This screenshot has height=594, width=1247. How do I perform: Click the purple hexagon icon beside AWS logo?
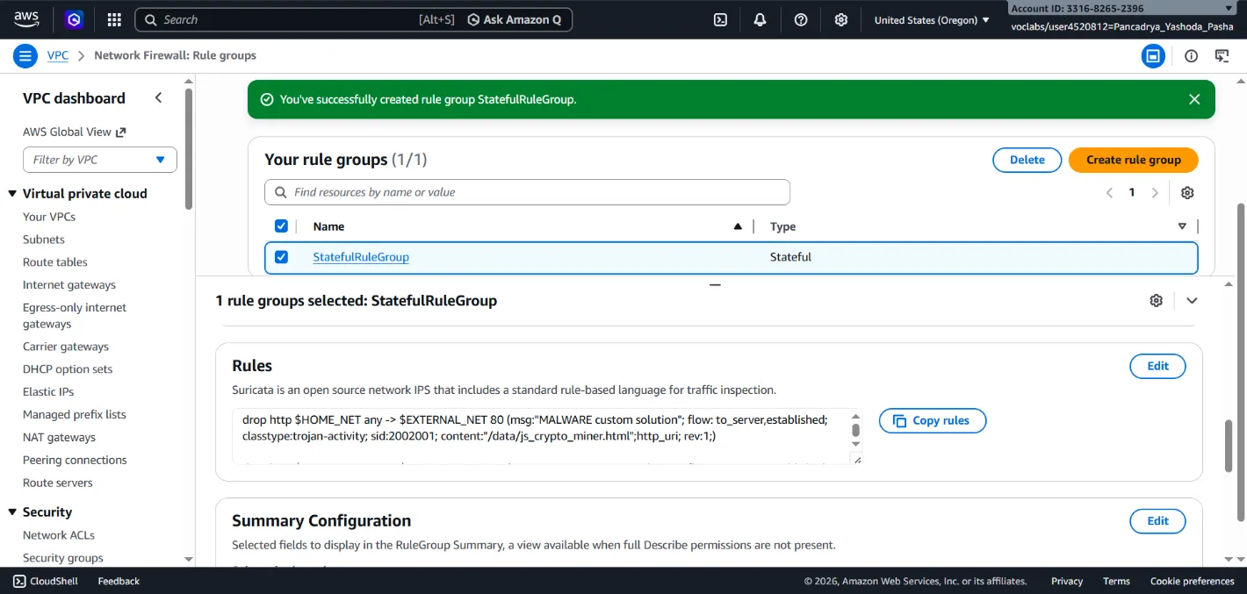(x=74, y=19)
